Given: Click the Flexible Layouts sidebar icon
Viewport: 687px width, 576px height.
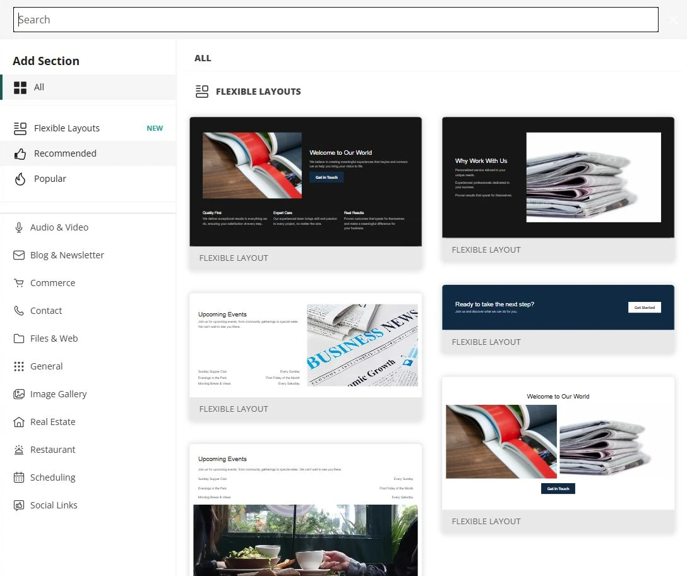Looking at the screenshot, I should coord(20,128).
